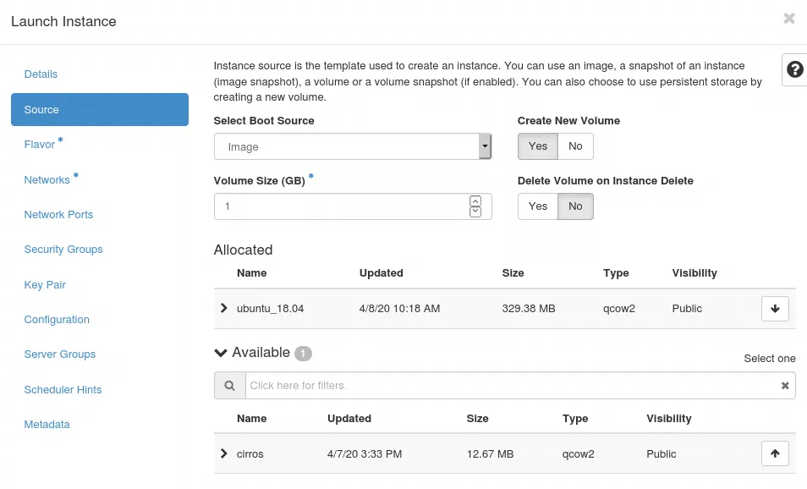Go to the Flavor tab

[40, 145]
